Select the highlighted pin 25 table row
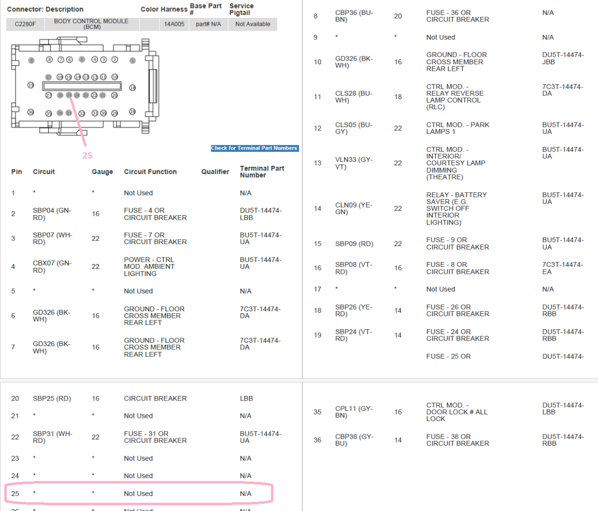 139,494
